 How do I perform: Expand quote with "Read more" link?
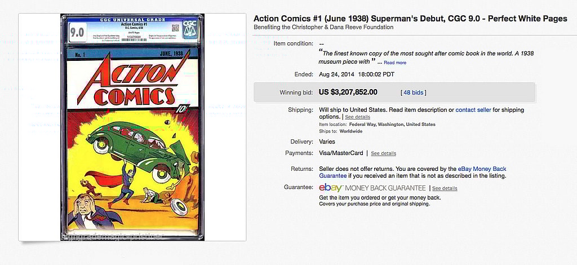click(x=394, y=63)
